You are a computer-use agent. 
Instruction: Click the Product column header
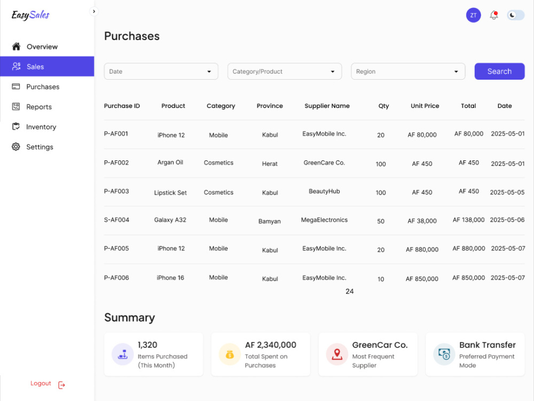(x=173, y=106)
